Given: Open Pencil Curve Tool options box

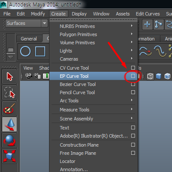Looking at the screenshot, I should tap(133, 92).
